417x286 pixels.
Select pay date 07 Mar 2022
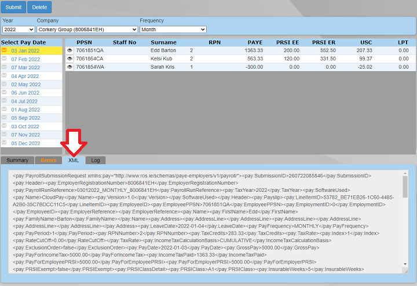pyautogui.click(x=25, y=68)
